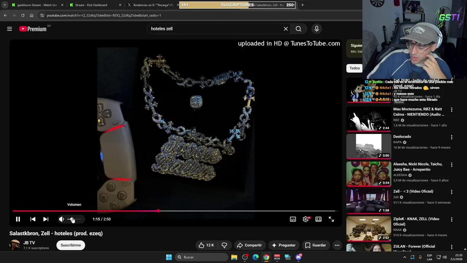Open options menu for ZiploK KNAK video
Image resolution: width=467 pixels, height=263 pixels.
click(452, 220)
